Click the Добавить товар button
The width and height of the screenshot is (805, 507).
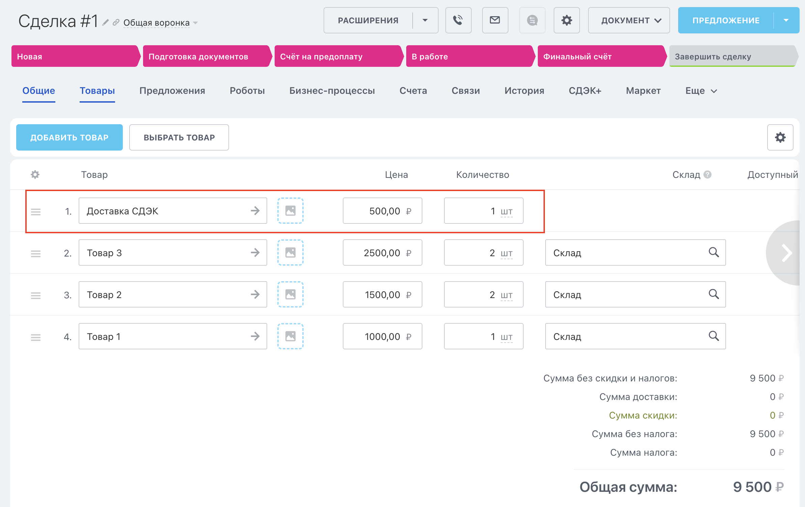[70, 137]
